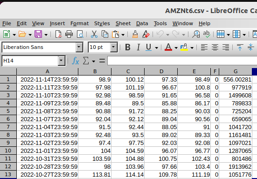
Task: Expand the Open recent files arrow
Action: coord(30,34)
